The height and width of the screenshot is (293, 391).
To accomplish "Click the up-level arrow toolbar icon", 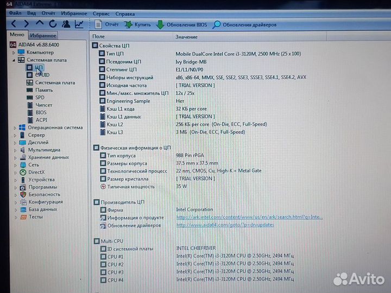I will tap(40, 24).
